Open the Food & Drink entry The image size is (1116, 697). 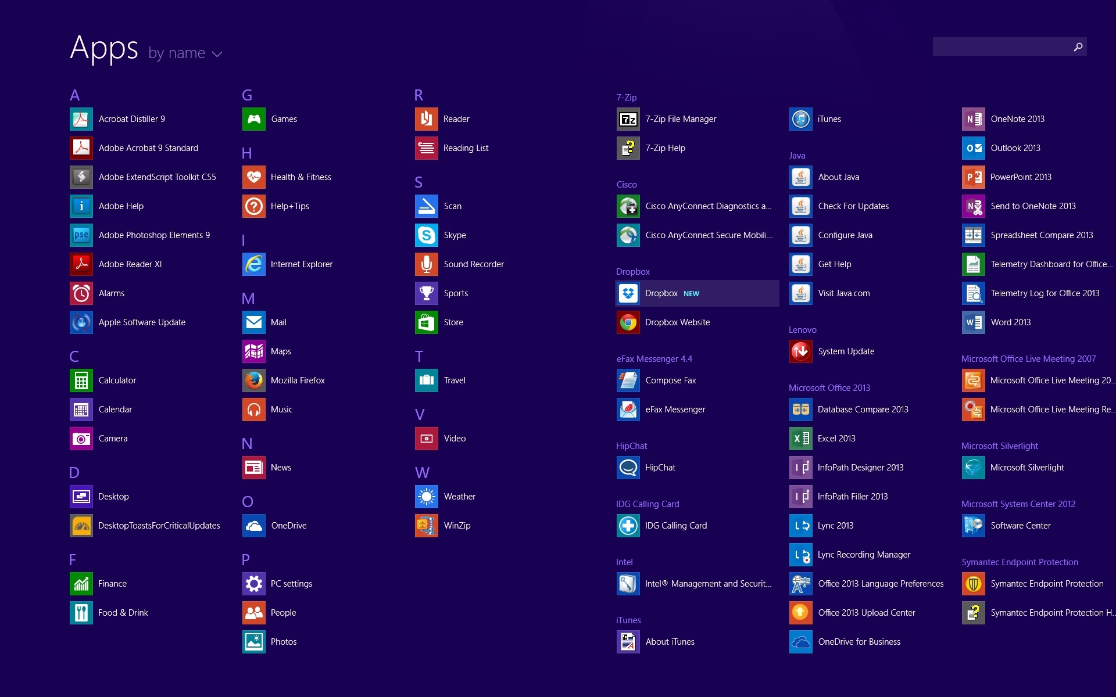click(x=109, y=613)
